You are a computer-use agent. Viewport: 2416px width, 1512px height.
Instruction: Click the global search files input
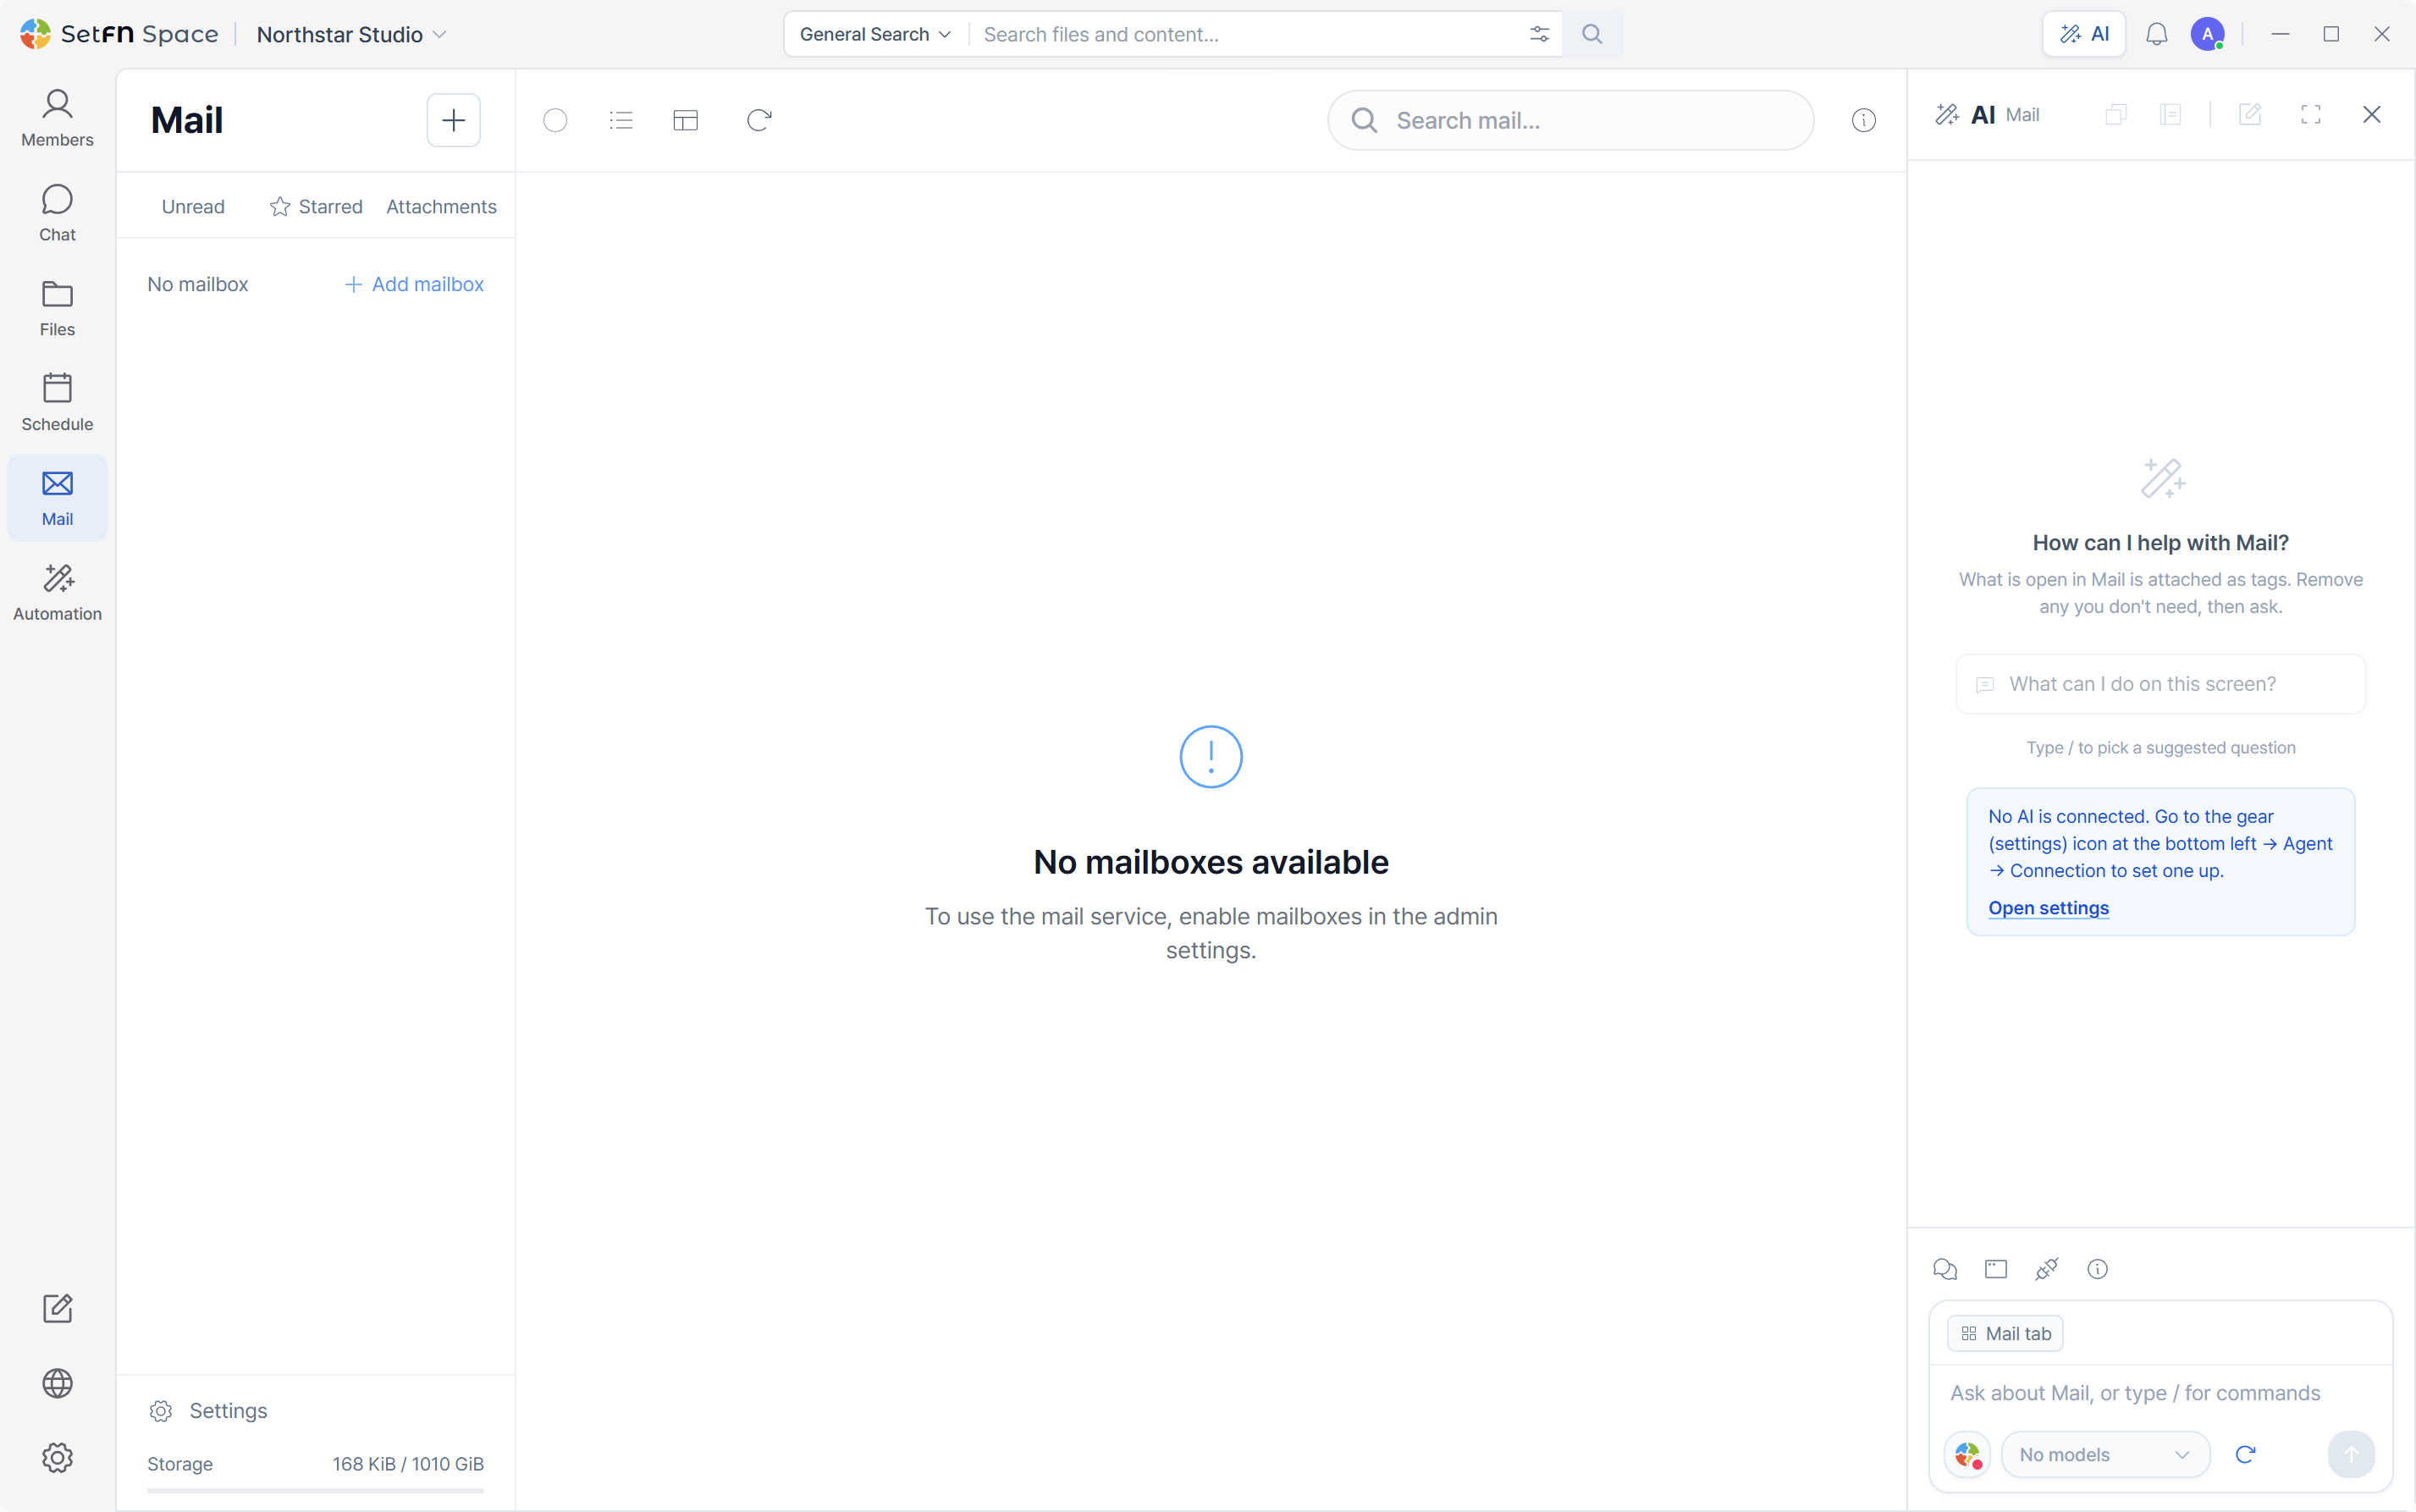click(x=1245, y=34)
